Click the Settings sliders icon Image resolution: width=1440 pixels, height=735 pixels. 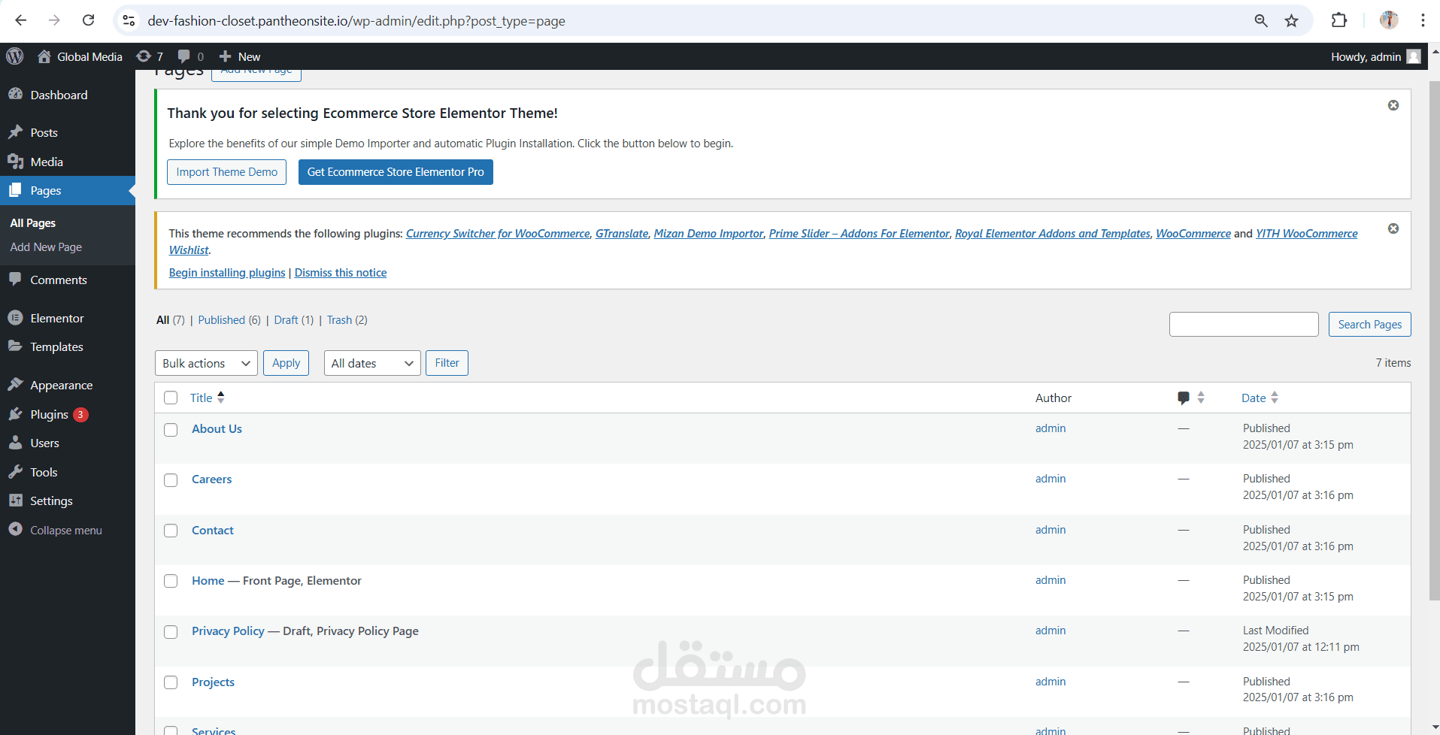15,501
